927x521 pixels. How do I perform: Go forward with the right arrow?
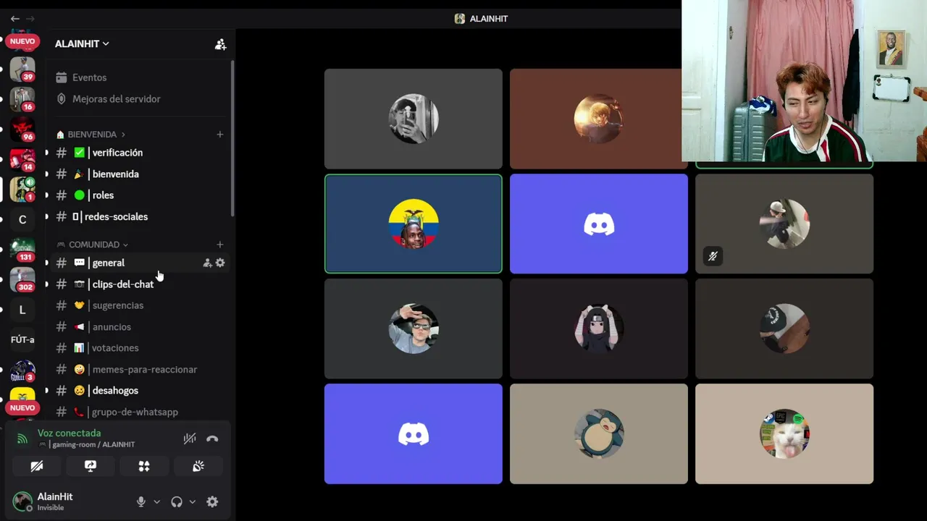pyautogui.click(x=30, y=18)
